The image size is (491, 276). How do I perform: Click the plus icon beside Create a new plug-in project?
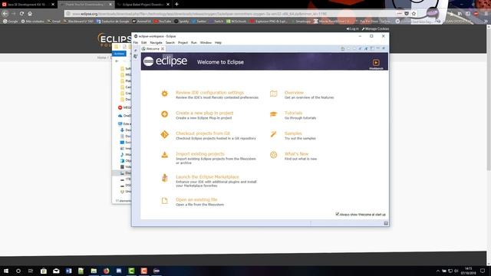point(164,114)
